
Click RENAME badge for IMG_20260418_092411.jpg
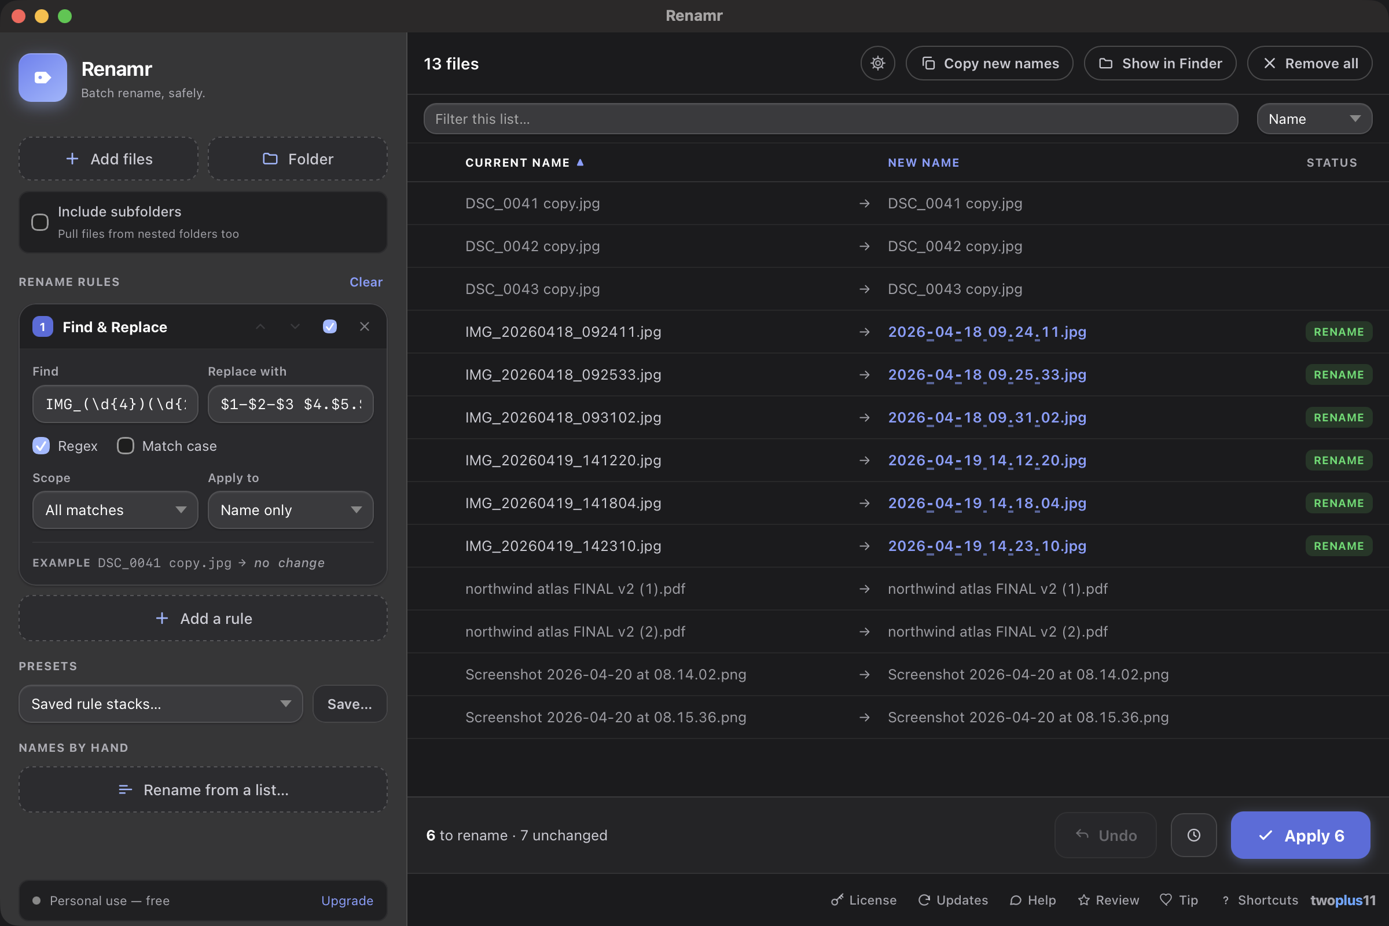coord(1338,331)
